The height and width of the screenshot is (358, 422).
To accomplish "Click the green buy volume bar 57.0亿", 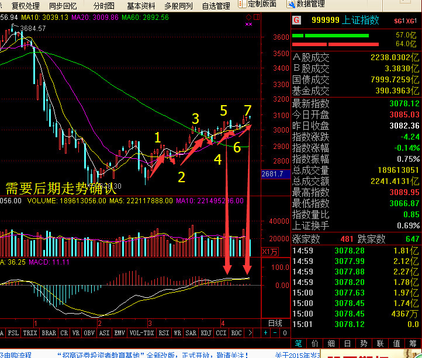I will 330,36.
